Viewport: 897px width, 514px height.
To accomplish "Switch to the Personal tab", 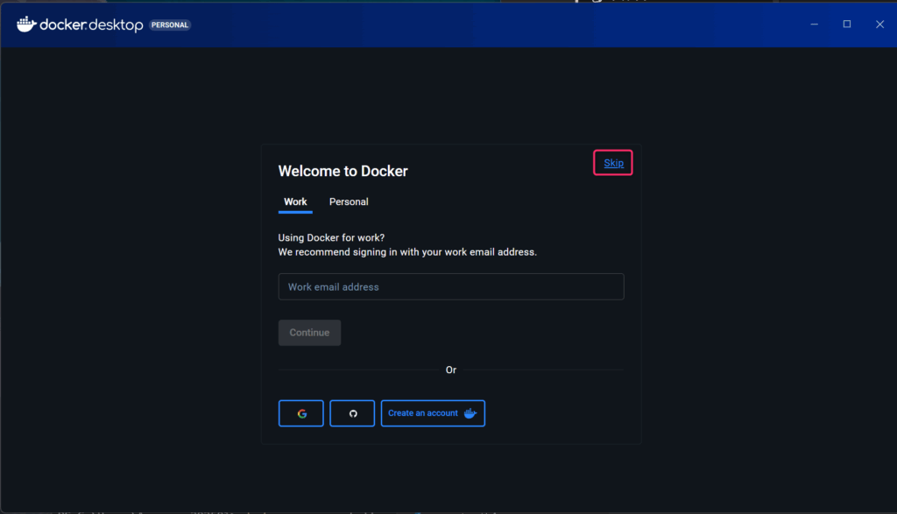I will (x=349, y=202).
